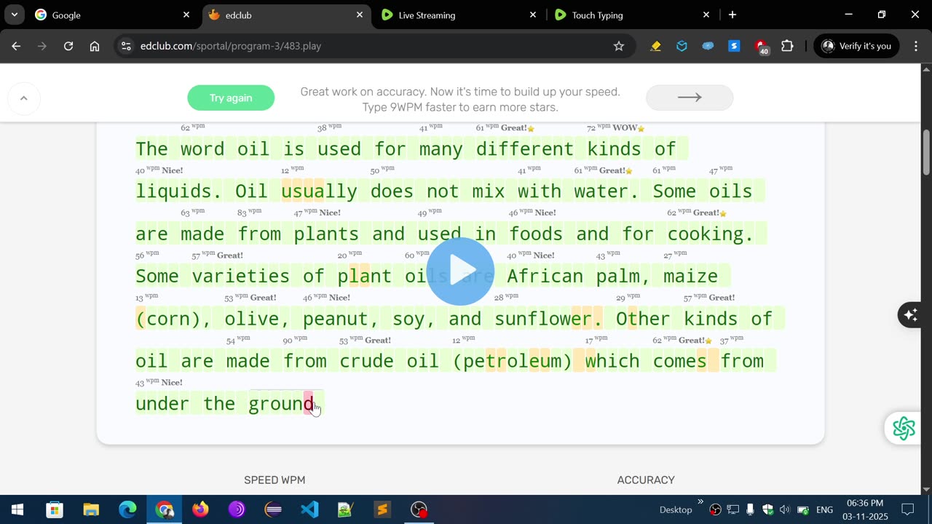Click the red-highlighted letter in "ground"
Viewport: 932px width, 524px height.
[309, 403]
